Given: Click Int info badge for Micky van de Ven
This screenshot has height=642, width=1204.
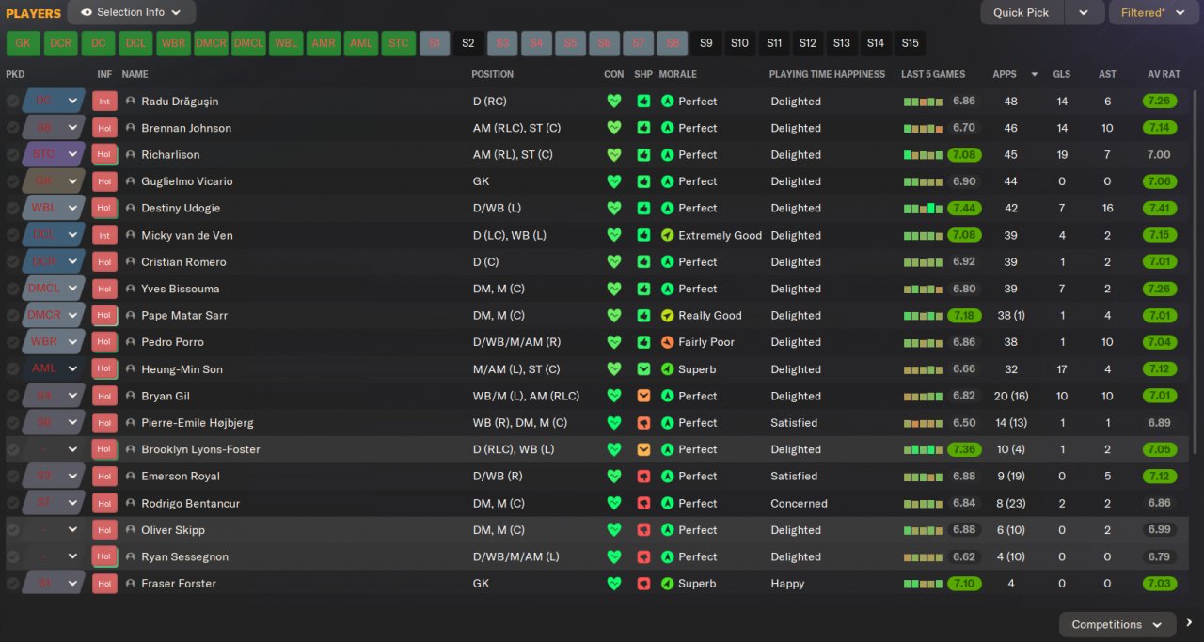Looking at the screenshot, I should tap(104, 235).
